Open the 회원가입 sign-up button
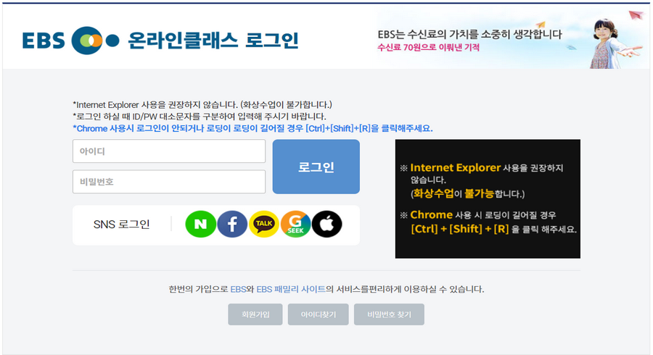 pos(255,314)
